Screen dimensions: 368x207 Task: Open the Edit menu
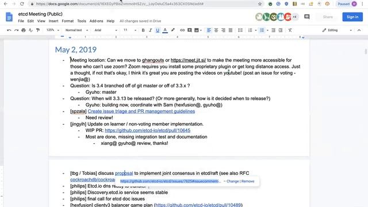pos(30,21)
